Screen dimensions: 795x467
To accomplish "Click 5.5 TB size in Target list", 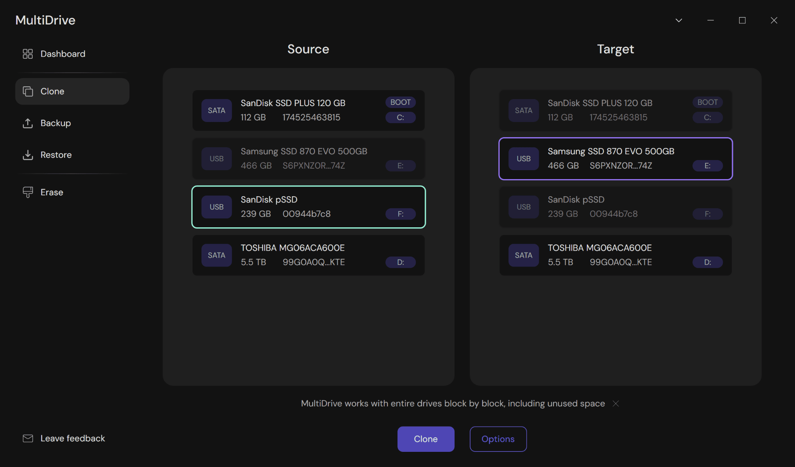I will [560, 262].
